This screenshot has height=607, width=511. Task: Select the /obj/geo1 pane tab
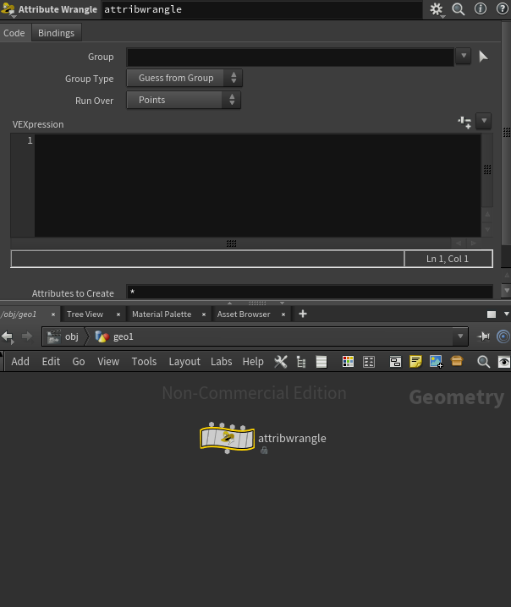point(19,314)
